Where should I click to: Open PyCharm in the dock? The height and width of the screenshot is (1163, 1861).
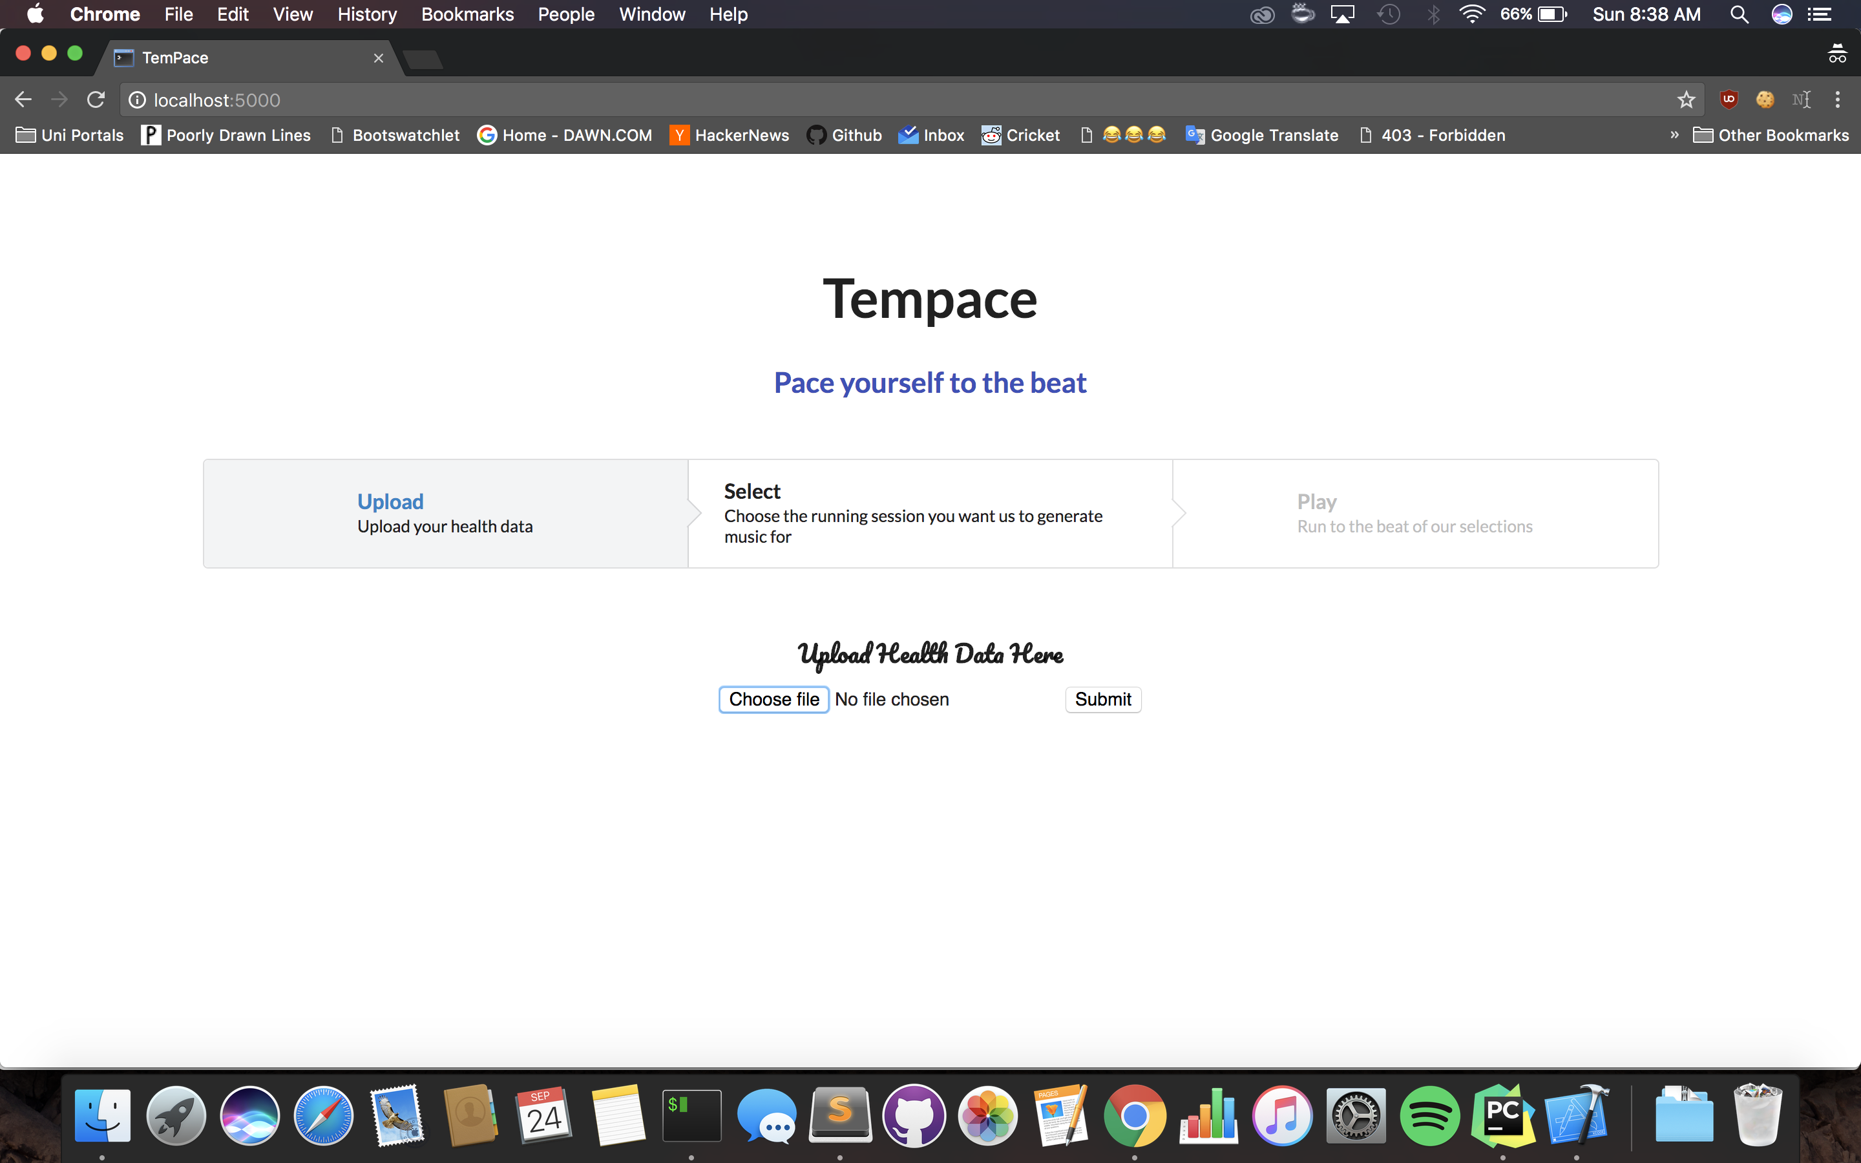(x=1502, y=1115)
